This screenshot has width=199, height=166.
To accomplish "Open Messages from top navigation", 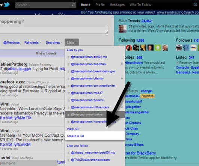I will (x=117, y=5).
